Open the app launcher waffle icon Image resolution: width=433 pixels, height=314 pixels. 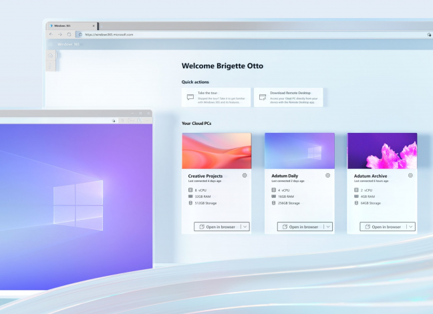pyautogui.click(x=51, y=44)
